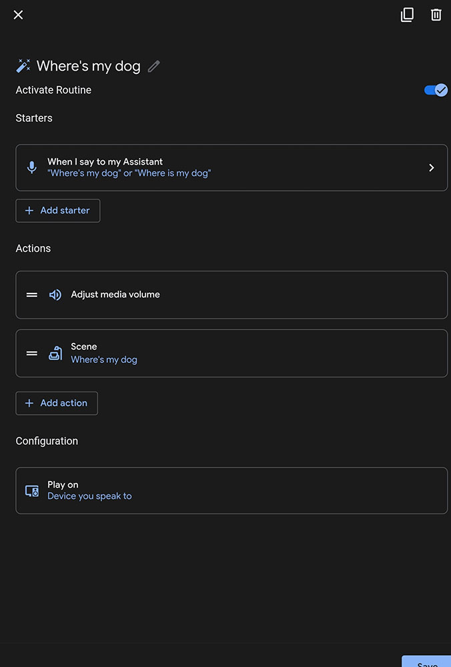
Task: Delete routine using the trash icon
Action: [436, 15]
